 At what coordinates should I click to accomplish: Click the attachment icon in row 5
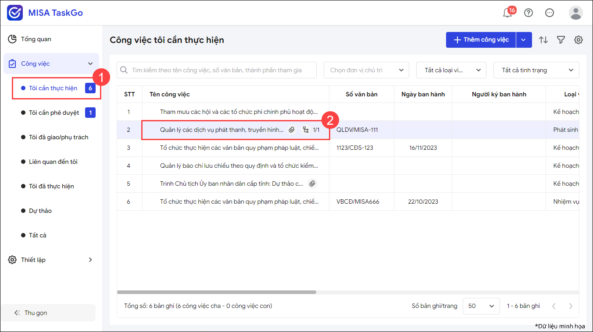coord(312,184)
